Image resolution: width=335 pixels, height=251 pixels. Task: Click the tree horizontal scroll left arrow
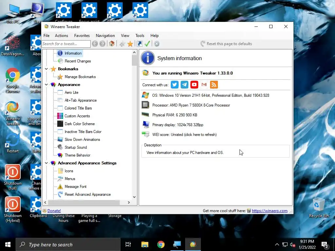pos(45,202)
